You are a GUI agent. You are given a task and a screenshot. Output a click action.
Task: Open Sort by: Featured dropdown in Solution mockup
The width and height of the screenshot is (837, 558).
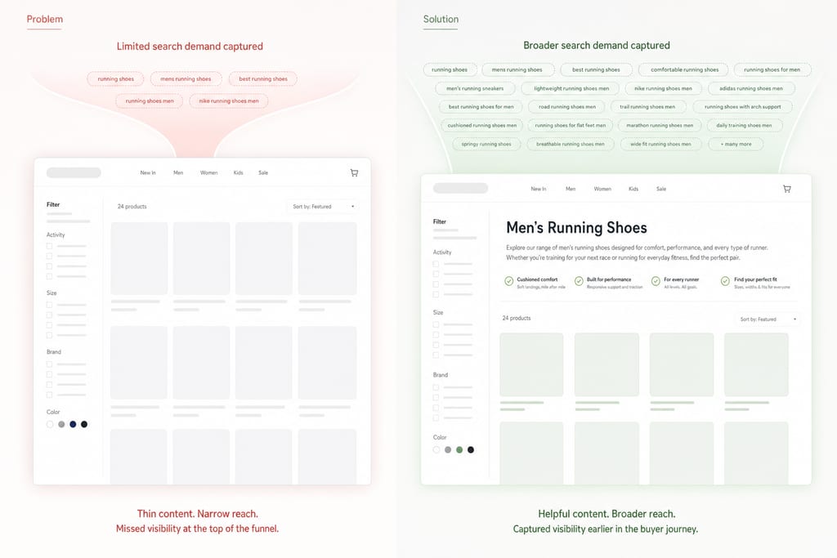coord(768,319)
